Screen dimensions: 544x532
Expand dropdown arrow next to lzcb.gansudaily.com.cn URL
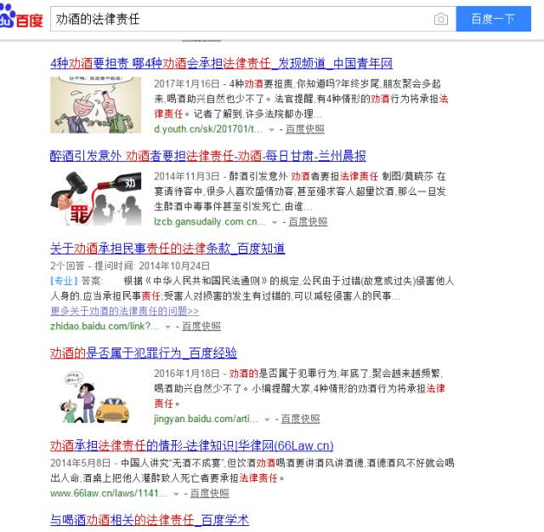(275, 222)
